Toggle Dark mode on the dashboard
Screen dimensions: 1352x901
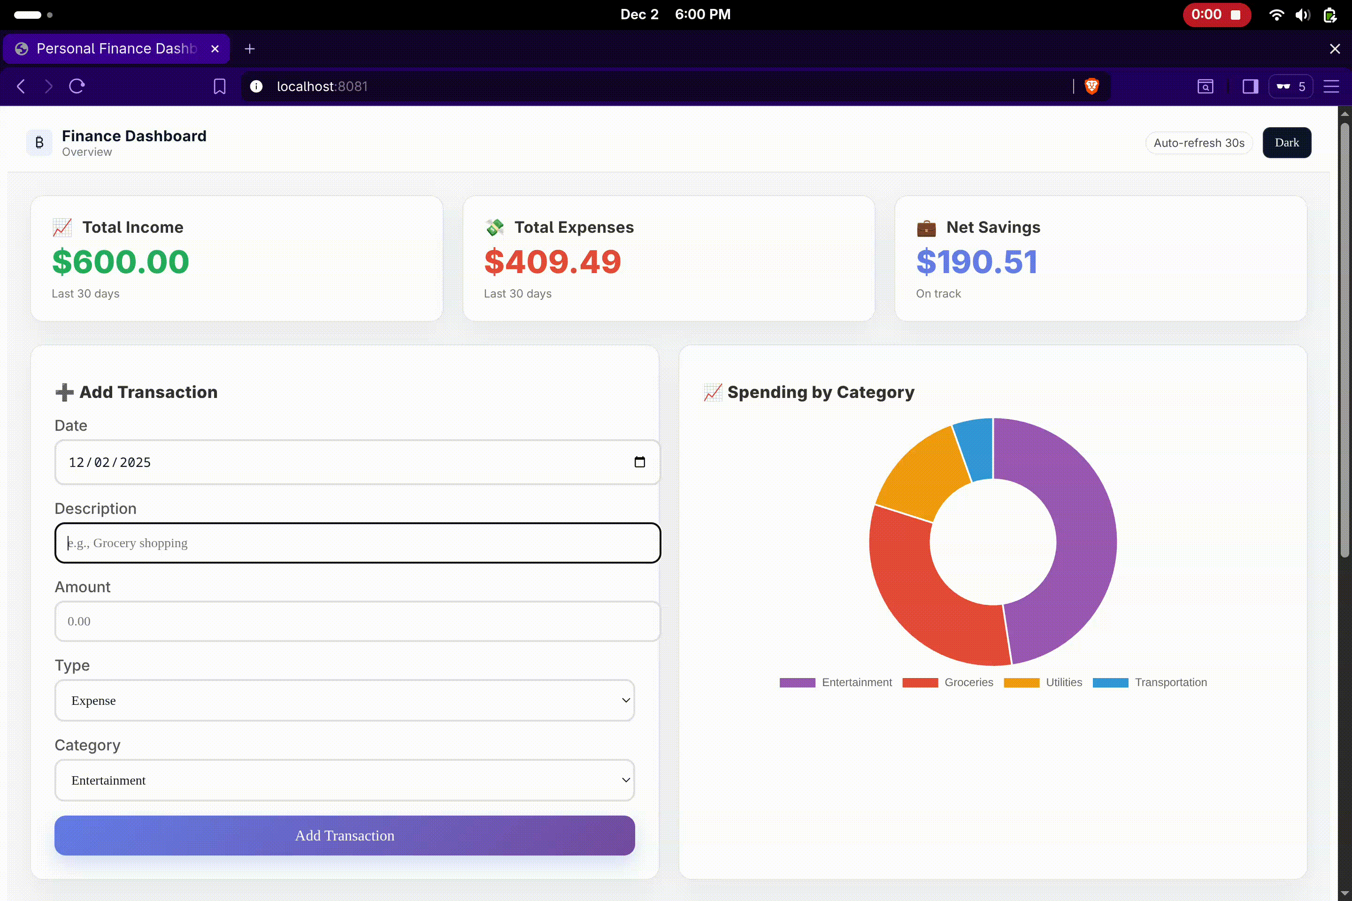tap(1286, 143)
